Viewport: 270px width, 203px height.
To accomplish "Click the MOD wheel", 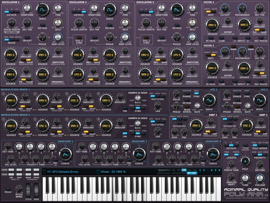I will (x=36, y=190).
